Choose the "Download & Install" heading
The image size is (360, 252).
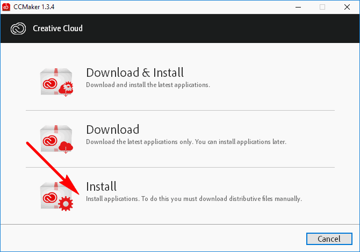click(135, 73)
